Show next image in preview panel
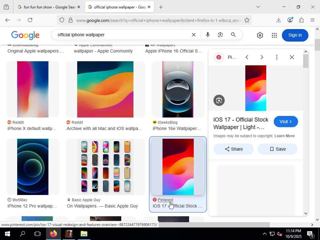This screenshot has width=320, height=240. 262,57
